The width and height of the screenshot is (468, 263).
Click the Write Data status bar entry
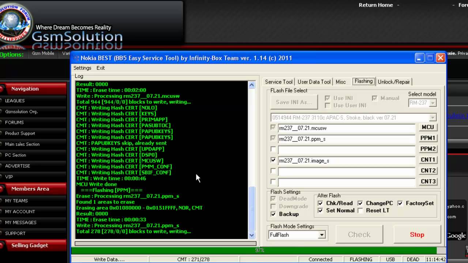pos(109,259)
